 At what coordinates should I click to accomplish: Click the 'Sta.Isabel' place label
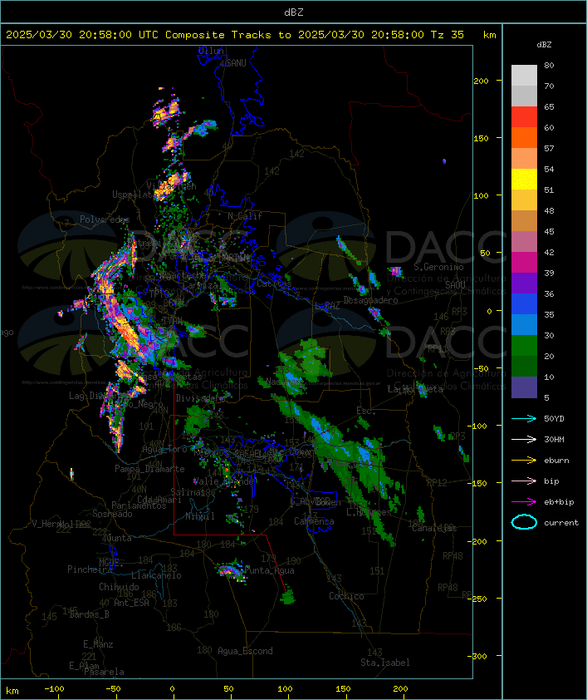(x=385, y=663)
